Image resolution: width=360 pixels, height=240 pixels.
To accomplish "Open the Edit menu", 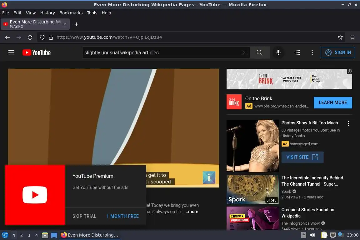I will [17, 13].
